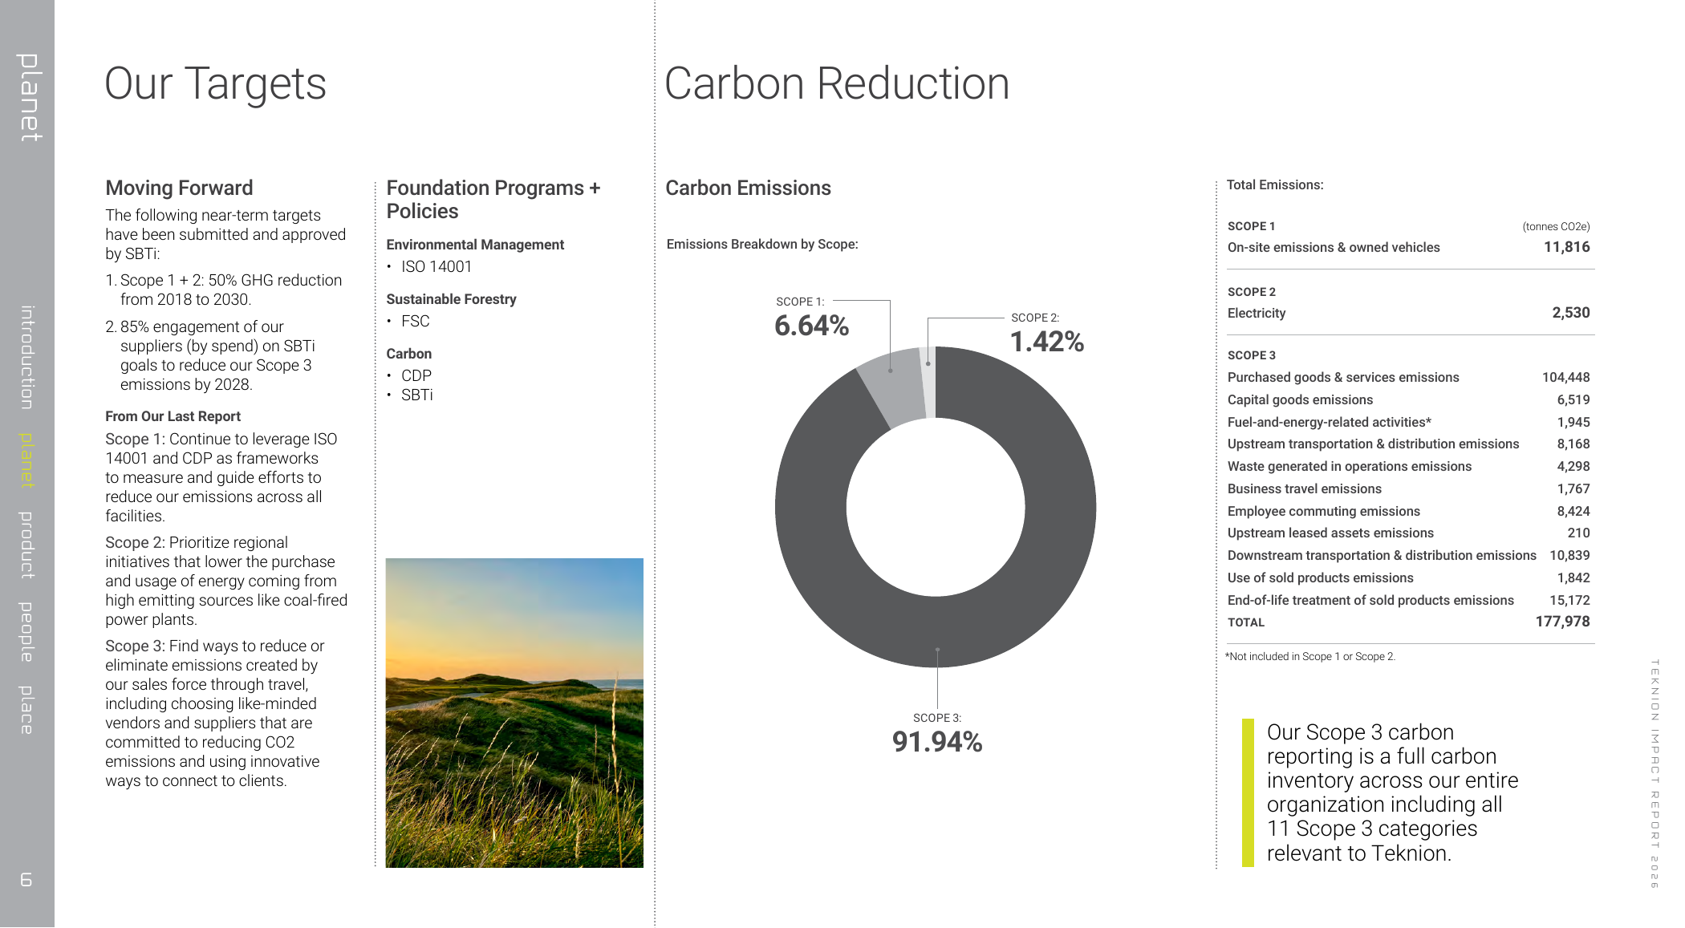Select Purchased goods & services value 104,448
Image resolution: width=1685 pixels, height=928 pixels.
click(x=1565, y=377)
